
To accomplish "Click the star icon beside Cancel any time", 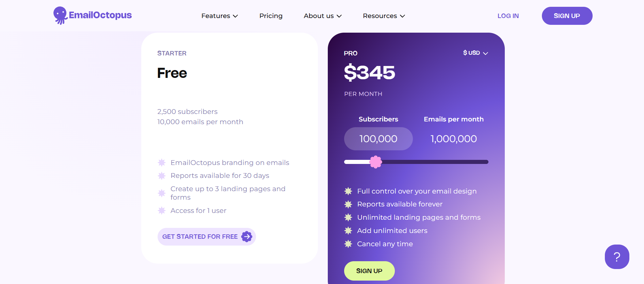I will pos(348,244).
